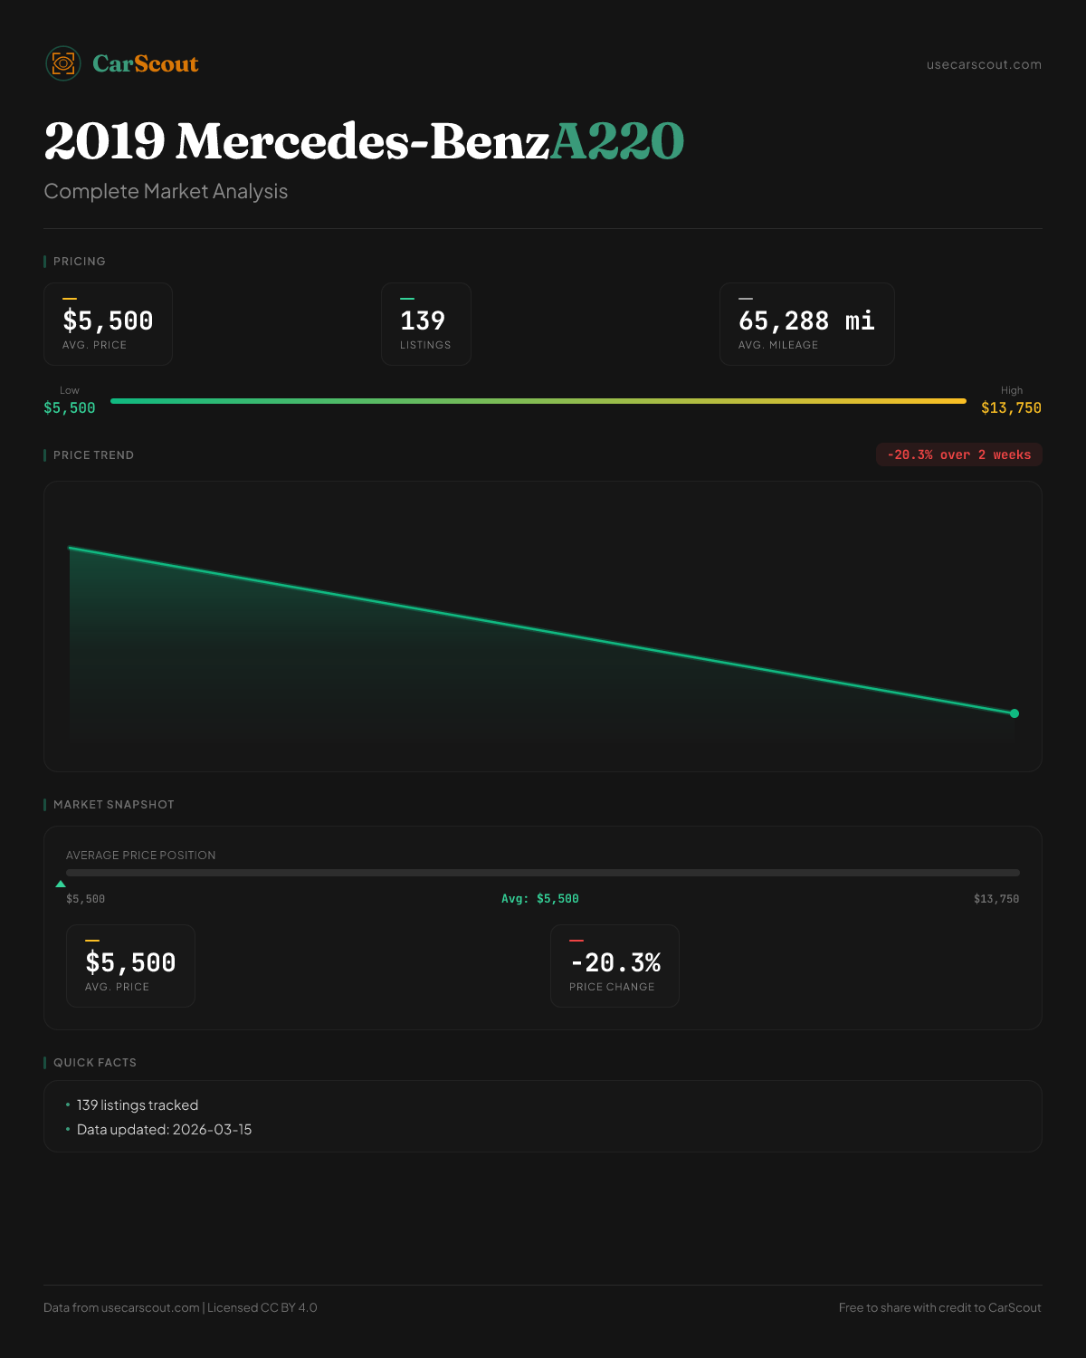Click the -20.3% over 2 weeks badge
1086x1358 pixels.
click(x=958, y=454)
